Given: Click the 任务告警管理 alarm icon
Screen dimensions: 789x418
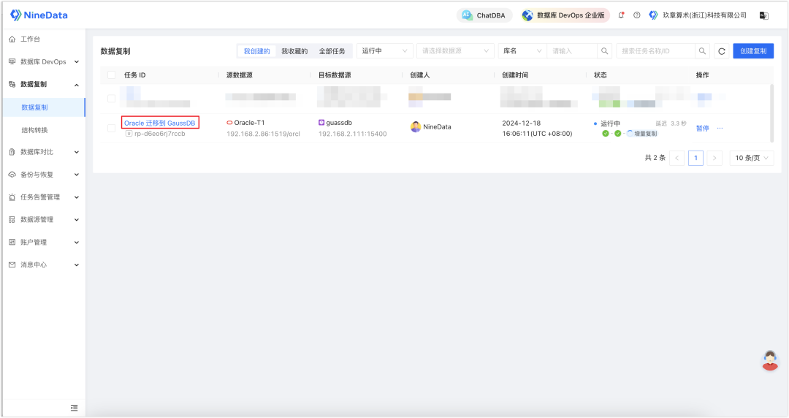Looking at the screenshot, I should [x=12, y=197].
